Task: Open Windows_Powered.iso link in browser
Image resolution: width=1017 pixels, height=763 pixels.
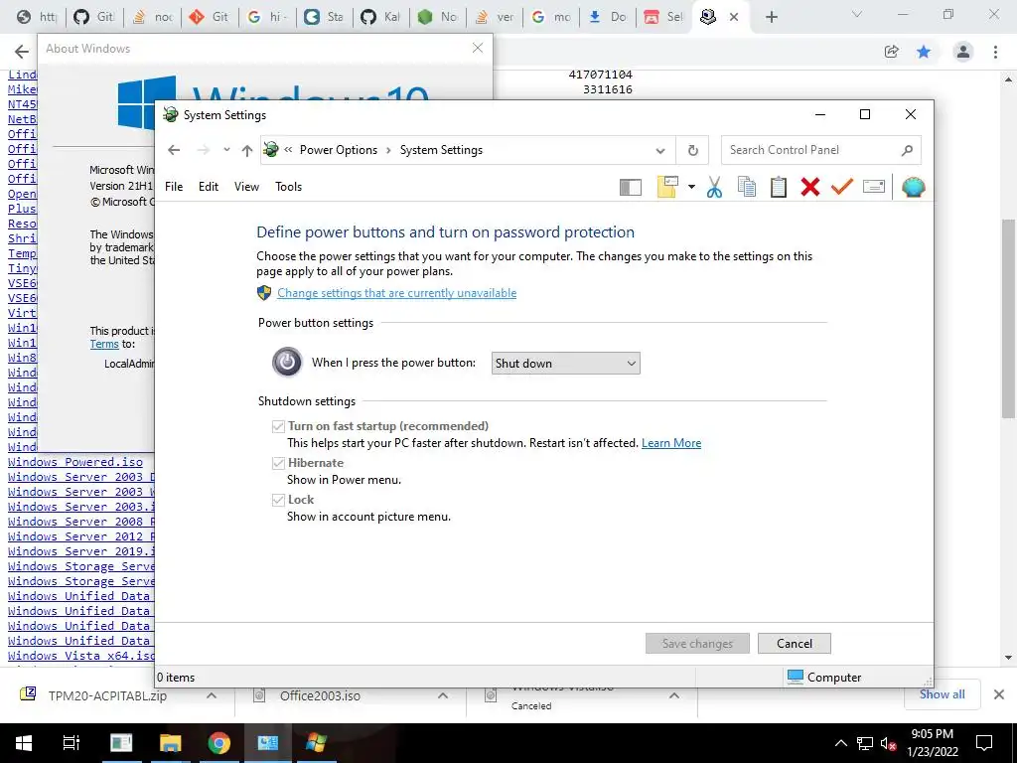Action: click(x=75, y=462)
